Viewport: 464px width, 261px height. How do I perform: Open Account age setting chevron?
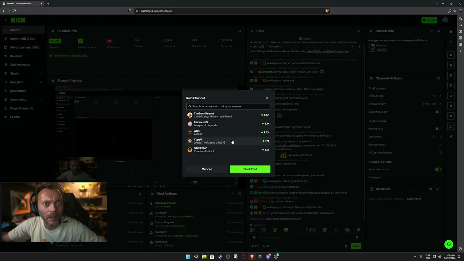coord(440,96)
